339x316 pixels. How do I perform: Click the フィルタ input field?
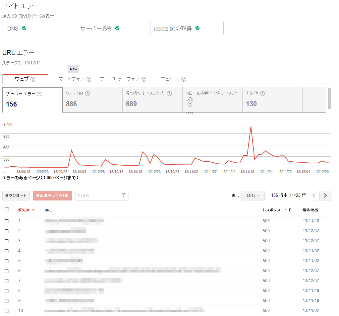coord(98,196)
